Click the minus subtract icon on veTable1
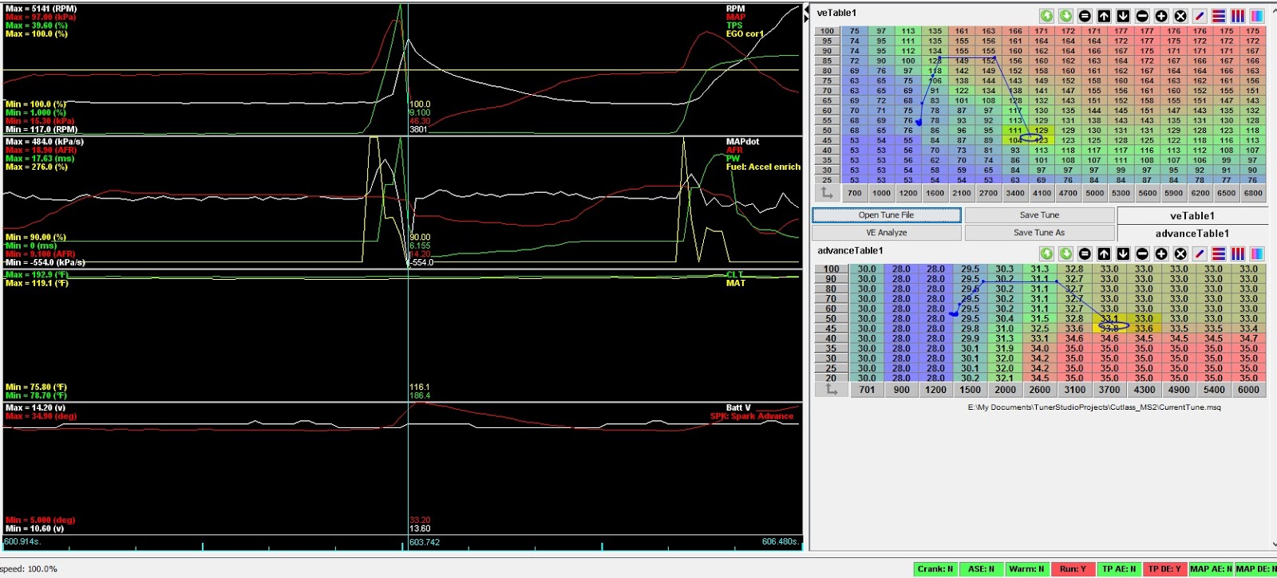 (x=1142, y=16)
